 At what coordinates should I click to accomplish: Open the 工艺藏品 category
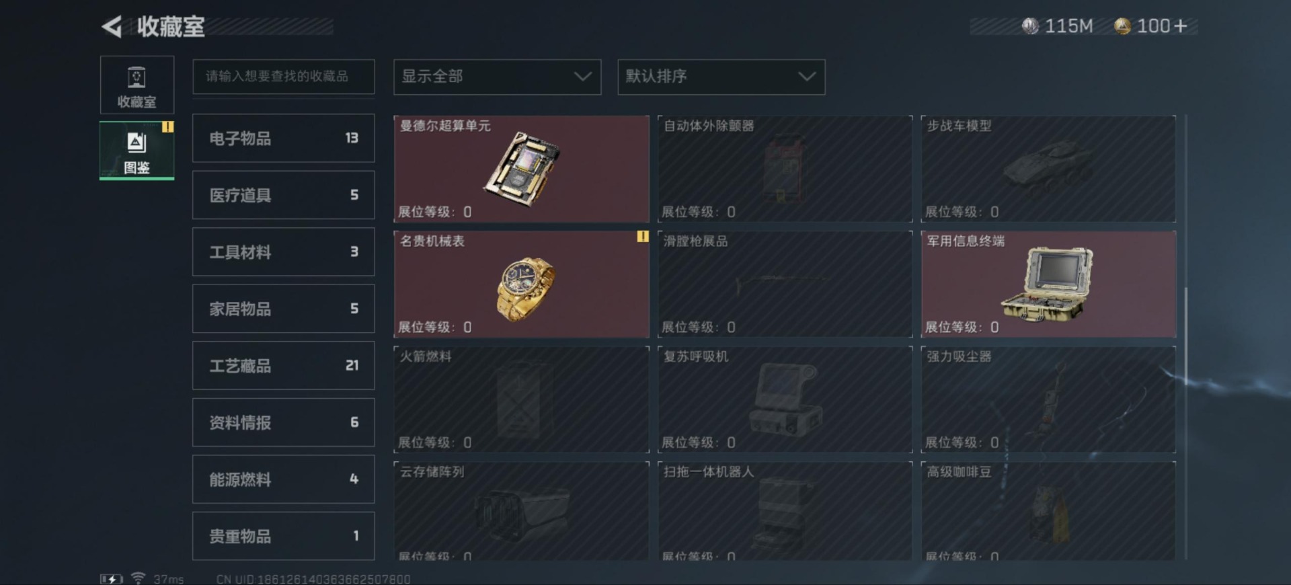coord(283,366)
